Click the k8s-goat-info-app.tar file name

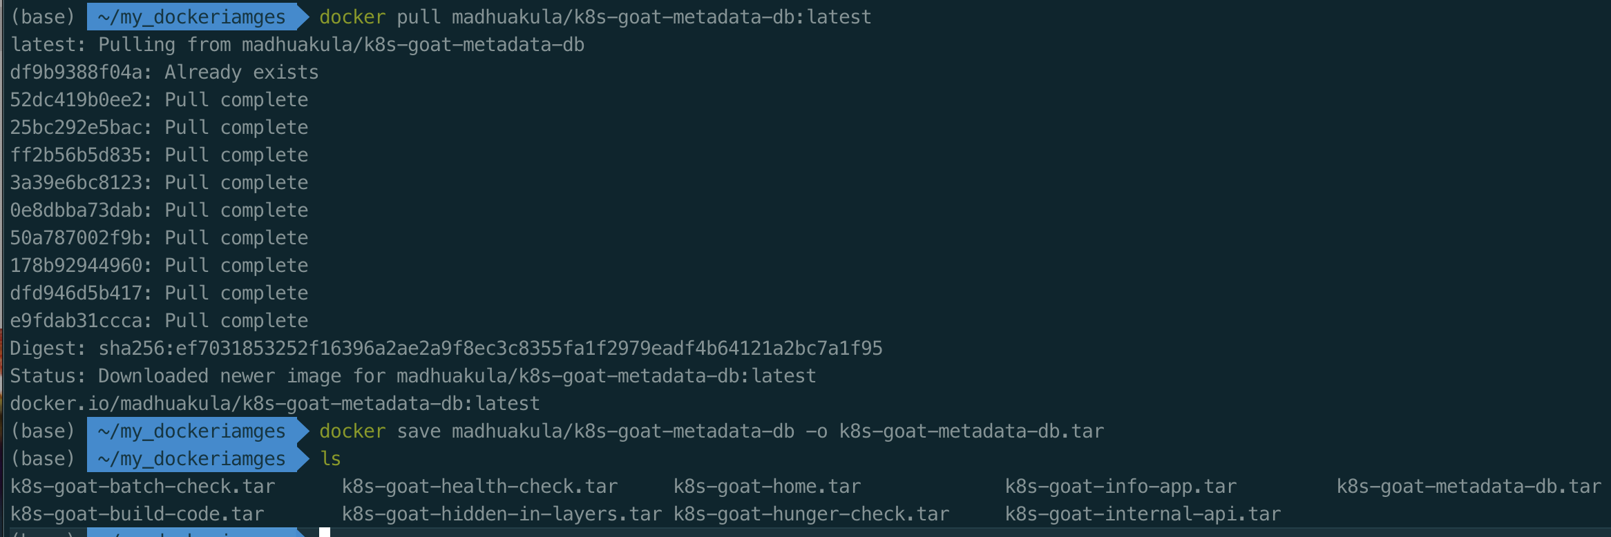pyautogui.click(x=1121, y=487)
